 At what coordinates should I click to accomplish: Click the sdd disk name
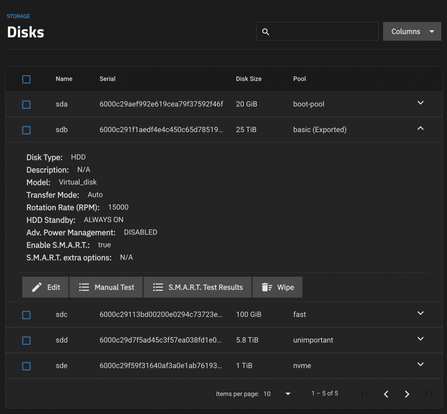[62, 340]
